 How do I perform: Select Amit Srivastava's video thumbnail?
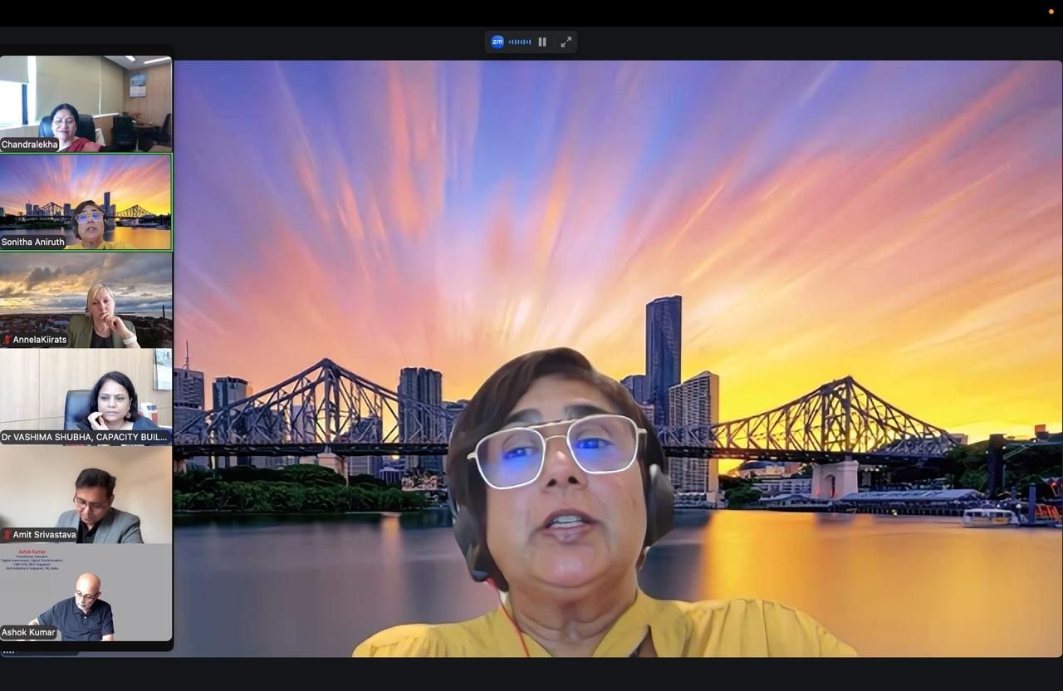point(86,495)
